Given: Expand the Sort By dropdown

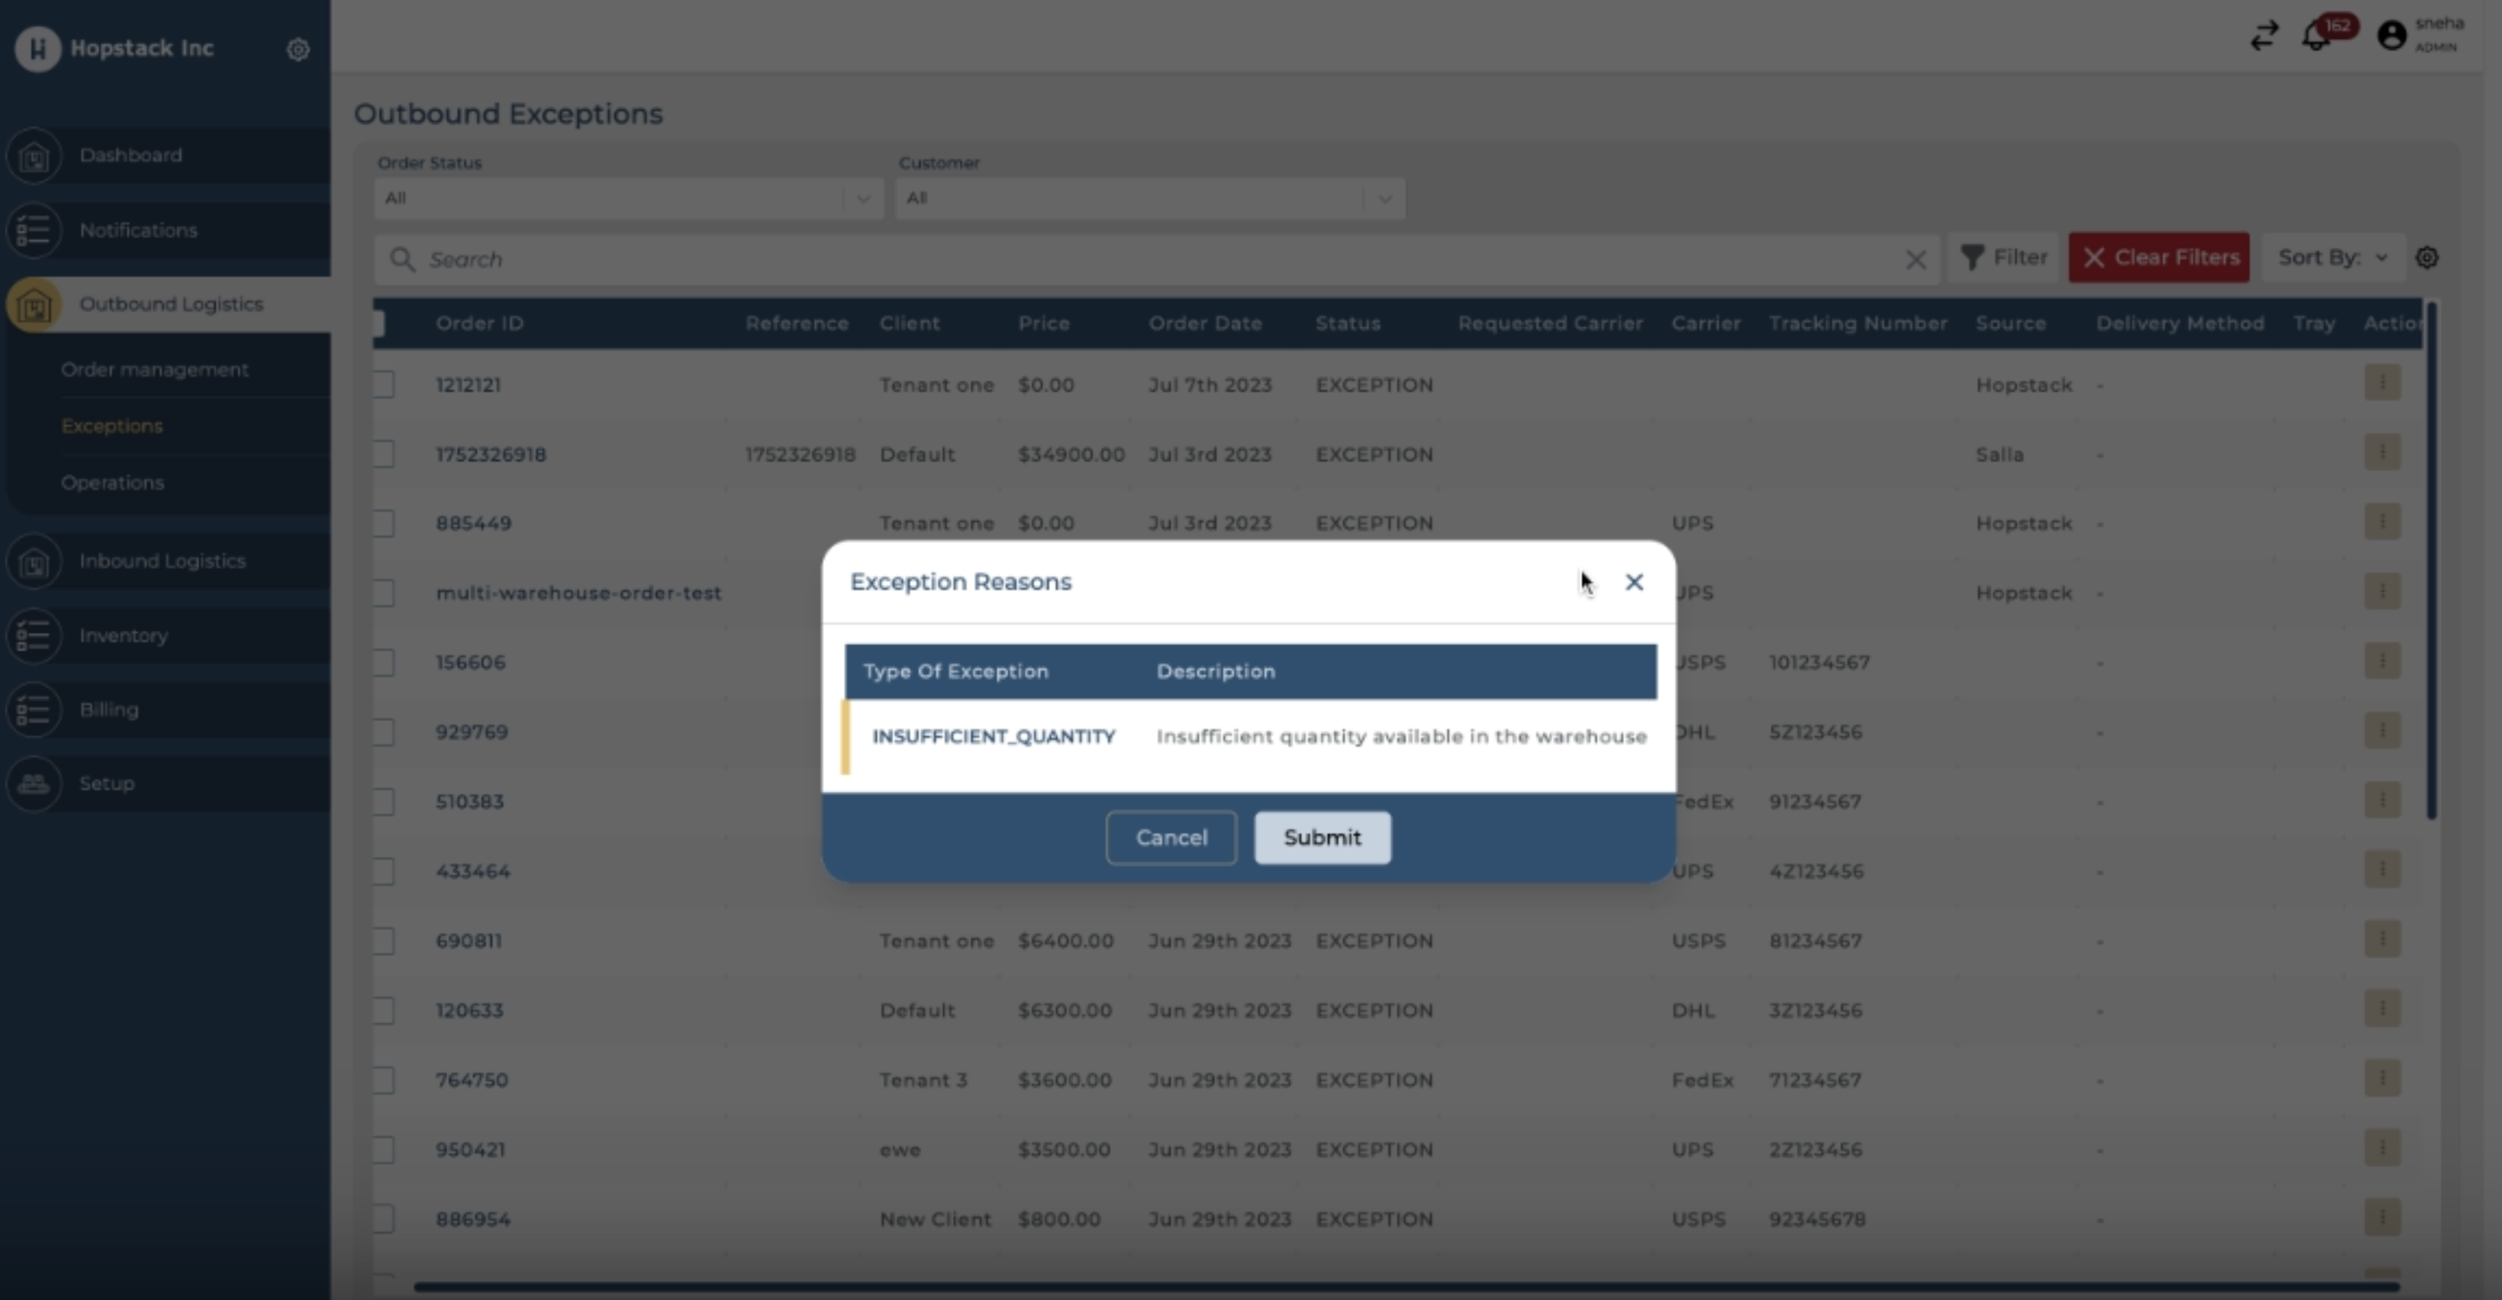Looking at the screenshot, I should click(2332, 258).
